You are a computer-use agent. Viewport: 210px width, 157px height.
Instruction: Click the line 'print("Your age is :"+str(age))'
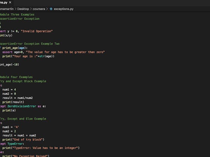(28, 56)
